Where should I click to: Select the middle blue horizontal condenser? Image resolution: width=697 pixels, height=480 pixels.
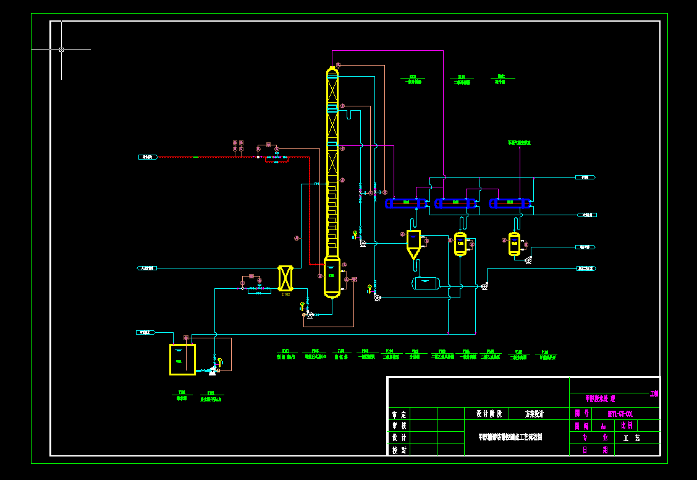(455, 203)
